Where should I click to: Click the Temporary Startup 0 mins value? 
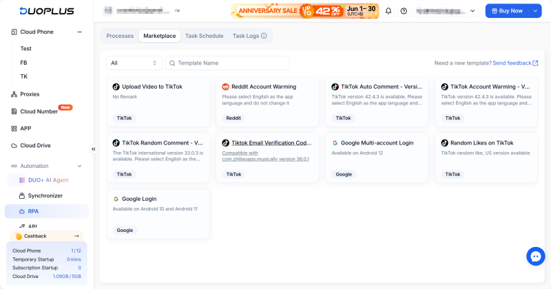coord(74,259)
